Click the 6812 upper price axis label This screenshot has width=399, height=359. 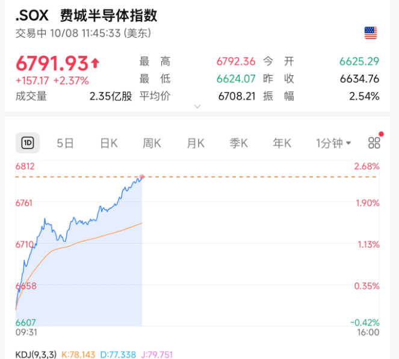click(25, 166)
